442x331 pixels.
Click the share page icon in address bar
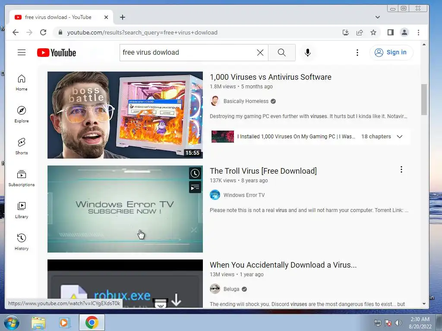tap(360, 32)
